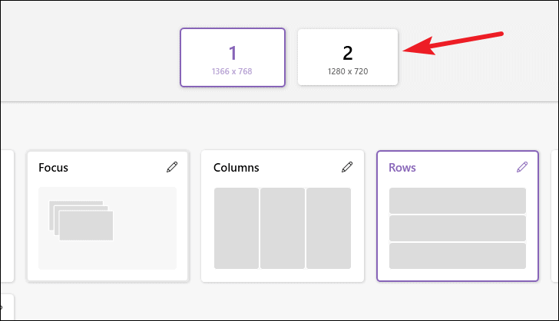This screenshot has width=559, height=321.
Task: Click the bottom zone in Rows preview
Action: pos(458,256)
